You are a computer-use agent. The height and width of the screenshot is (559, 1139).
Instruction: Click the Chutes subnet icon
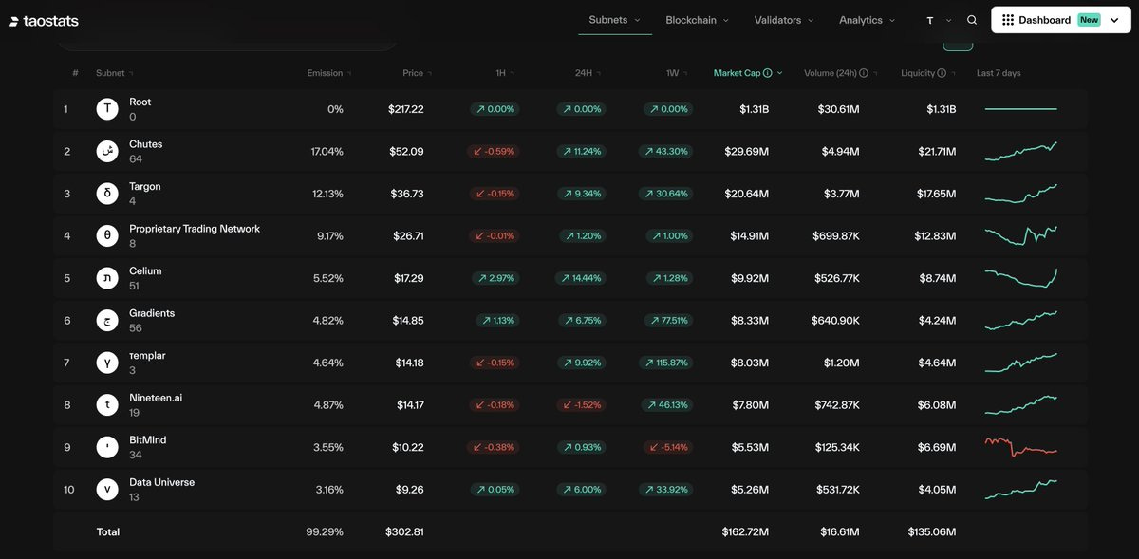pyautogui.click(x=108, y=151)
